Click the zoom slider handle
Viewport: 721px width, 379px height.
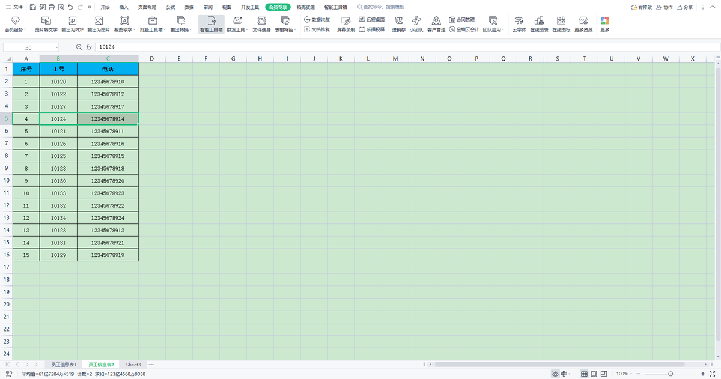pyautogui.click(x=672, y=374)
